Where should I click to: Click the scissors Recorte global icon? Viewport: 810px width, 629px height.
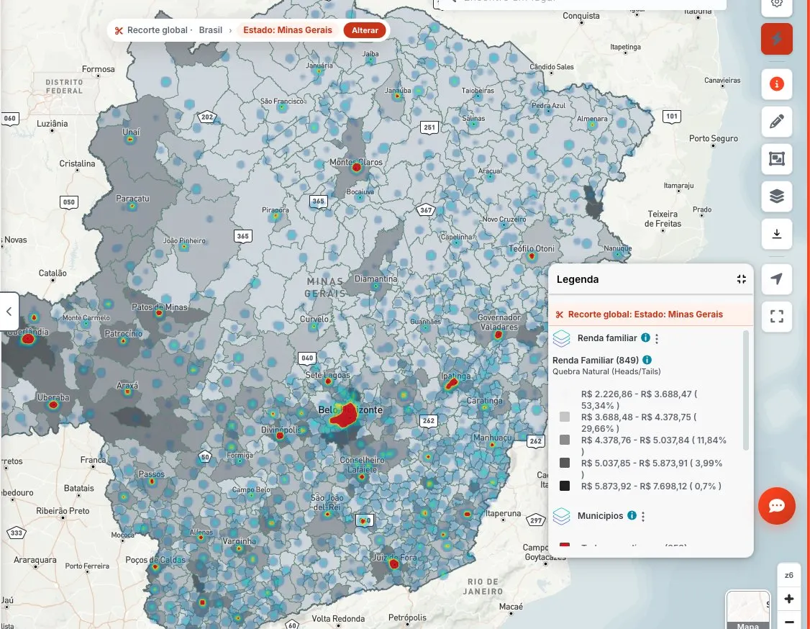coord(119,30)
